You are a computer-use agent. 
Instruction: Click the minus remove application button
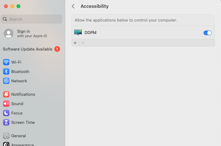pyautogui.click(x=83, y=43)
